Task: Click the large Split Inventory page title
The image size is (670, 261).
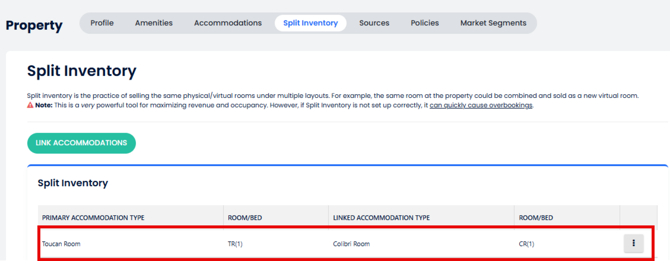Action: tap(82, 71)
